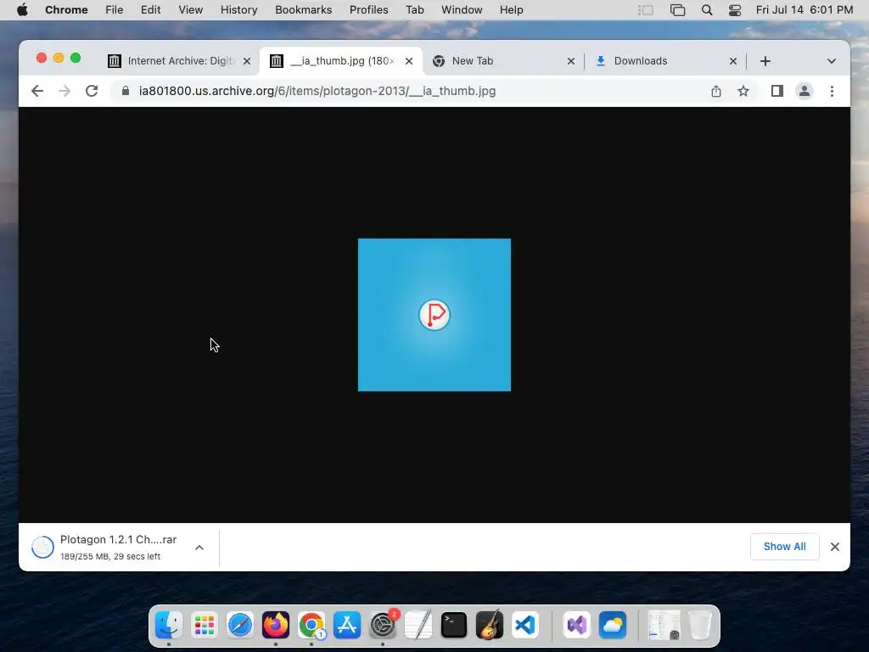Dismiss the downloads bar
The height and width of the screenshot is (652, 869).
coord(835,547)
